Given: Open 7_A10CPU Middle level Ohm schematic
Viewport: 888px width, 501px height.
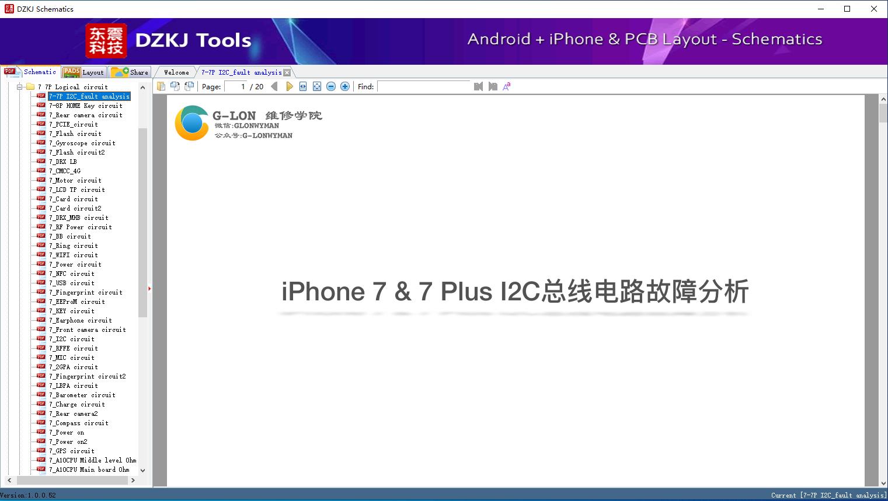Looking at the screenshot, I should pyautogui.click(x=93, y=460).
